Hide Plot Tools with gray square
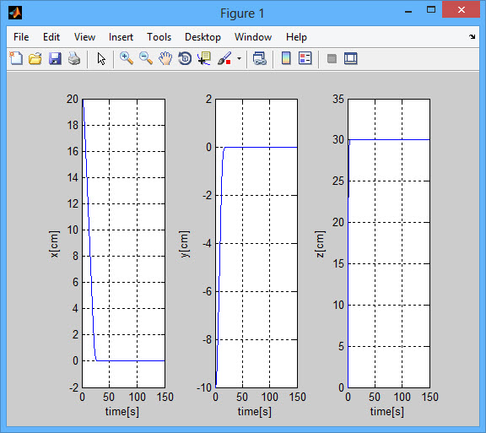The width and height of the screenshot is (486, 433). [332, 58]
